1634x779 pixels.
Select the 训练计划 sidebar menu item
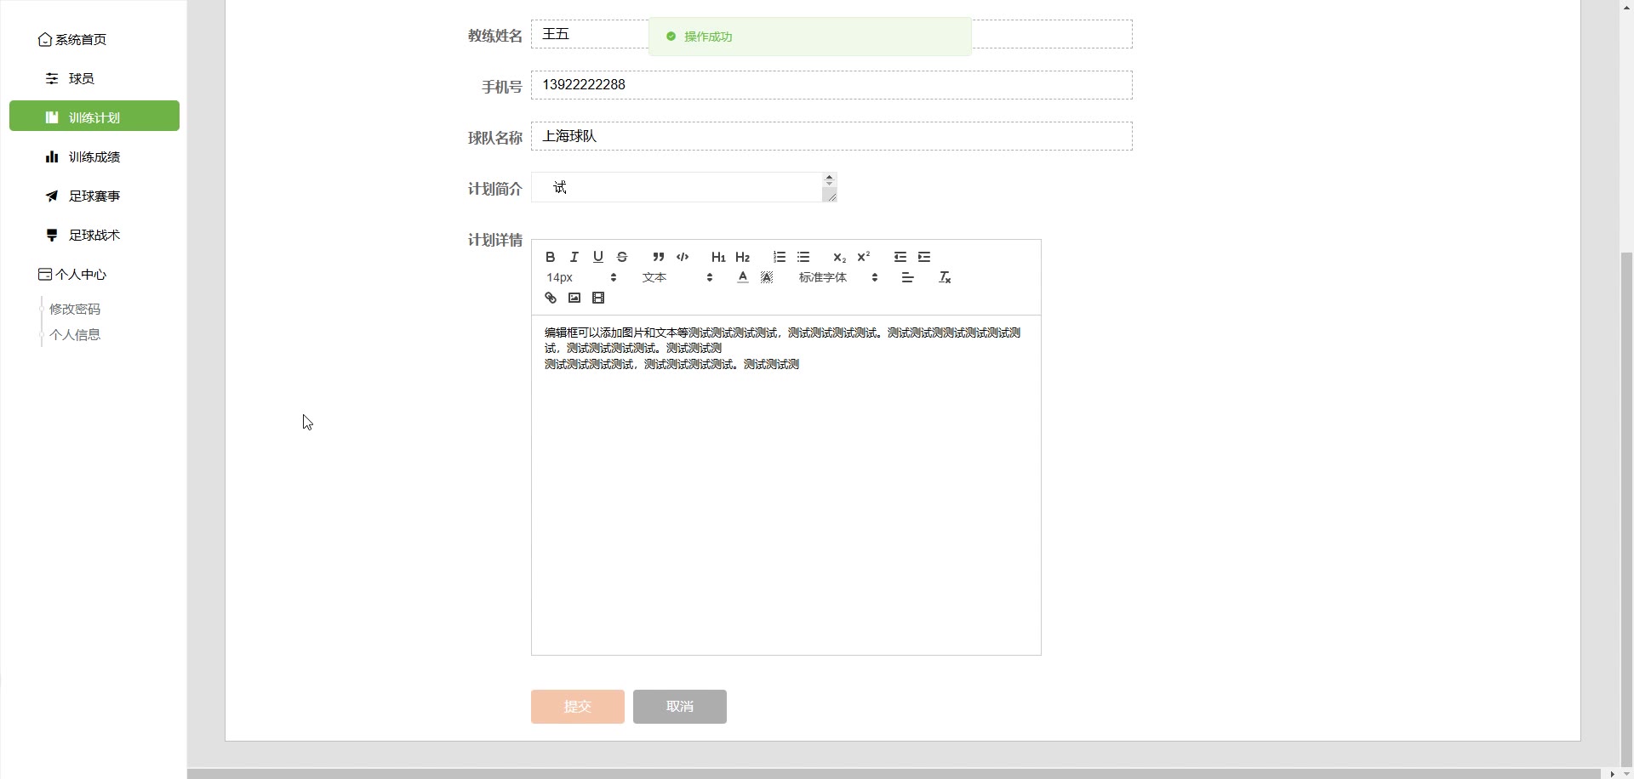click(94, 117)
